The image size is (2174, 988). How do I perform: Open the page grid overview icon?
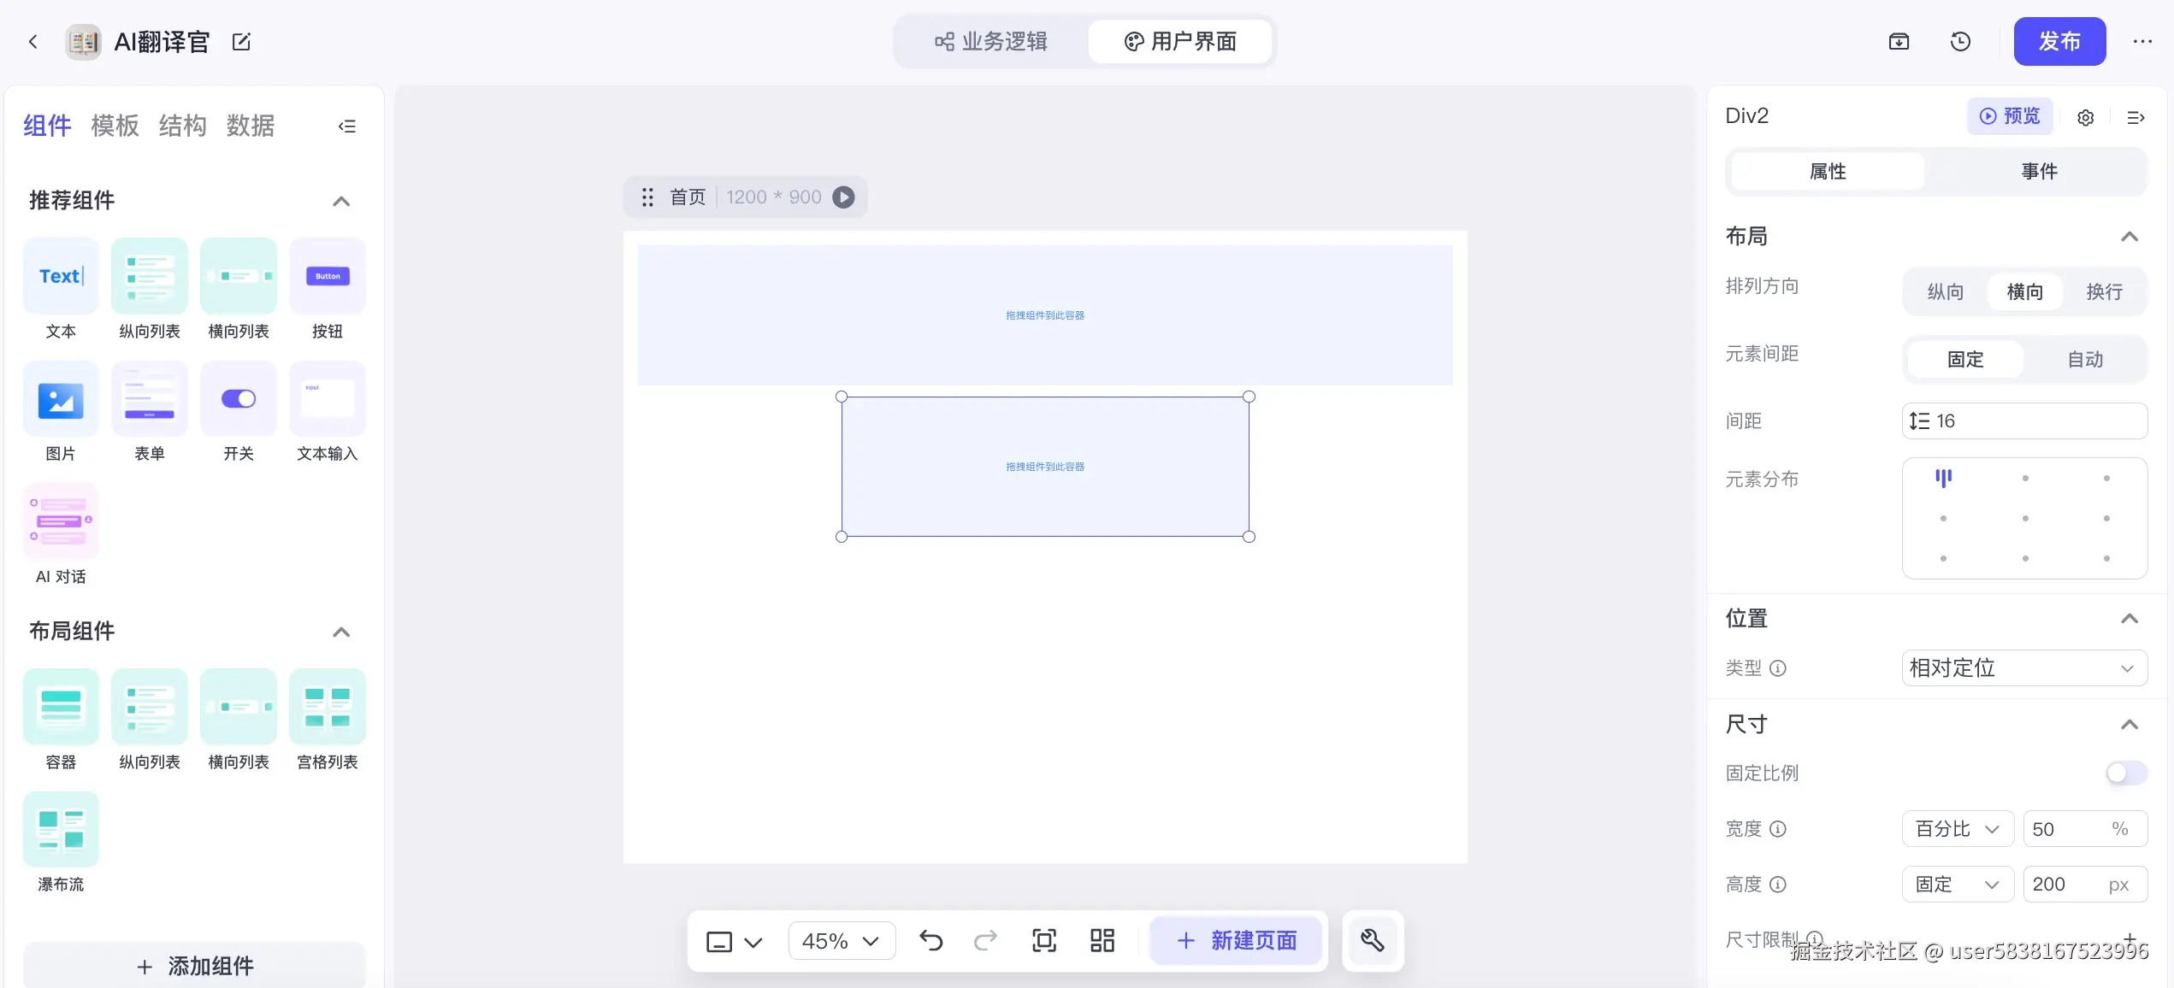click(1102, 941)
